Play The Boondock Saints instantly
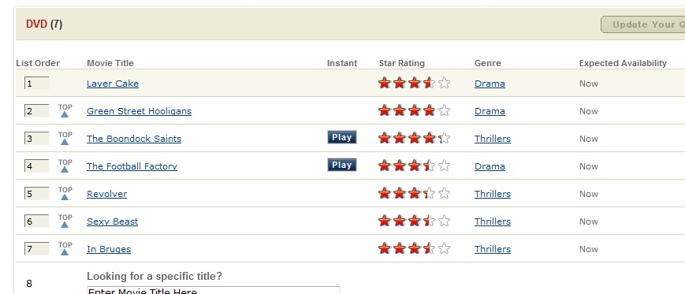This screenshot has height=294, width=685. [342, 137]
